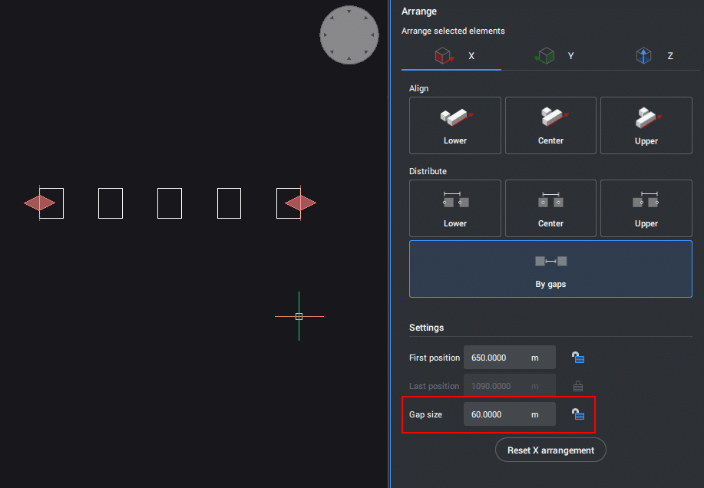This screenshot has width=704, height=488.
Task: Select the fourth rectangle in the drawing
Action: click(x=229, y=203)
